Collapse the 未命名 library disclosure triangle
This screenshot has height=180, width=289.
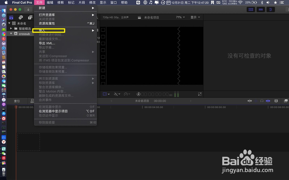(x=9, y=23)
